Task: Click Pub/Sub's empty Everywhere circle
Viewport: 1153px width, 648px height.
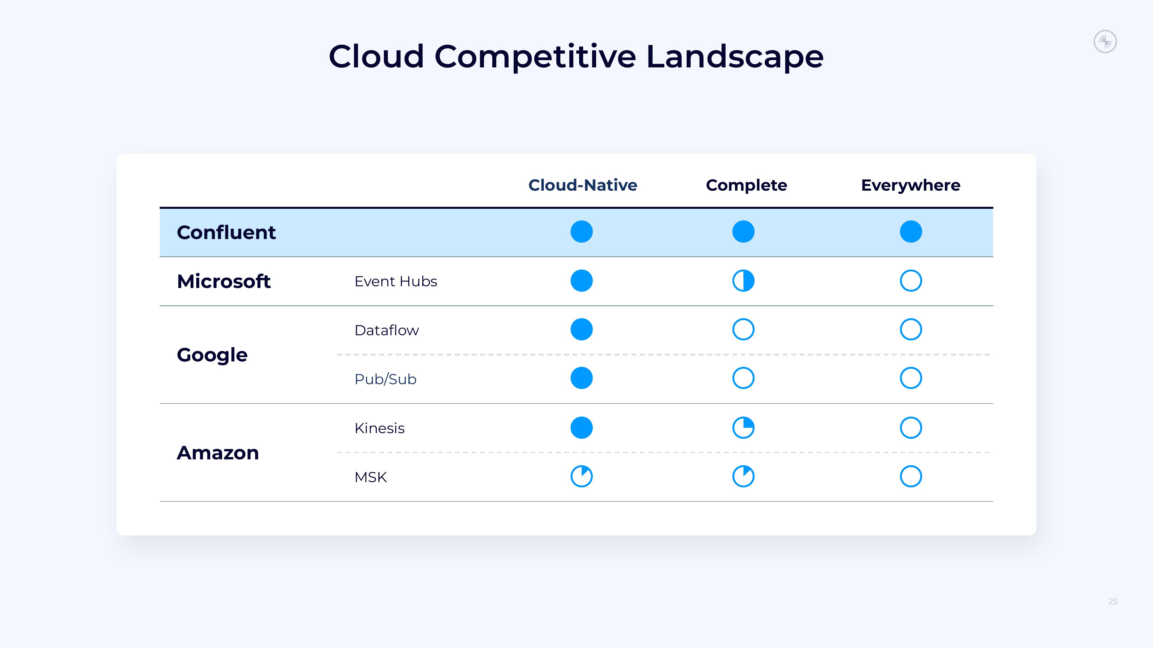Action: 911,378
